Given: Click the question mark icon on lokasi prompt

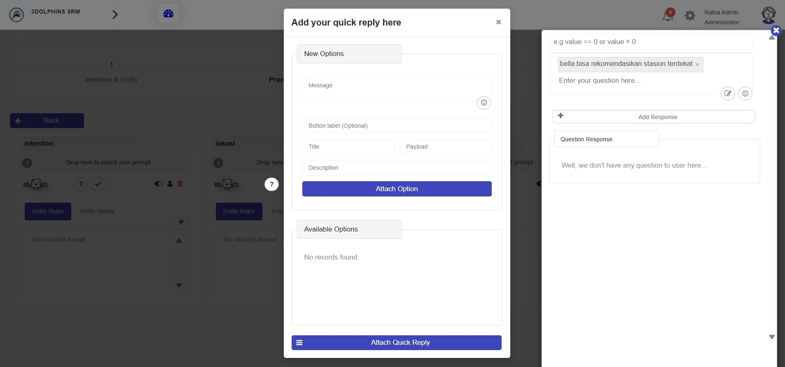Looking at the screenshot, I should click(x=271, y=184).
